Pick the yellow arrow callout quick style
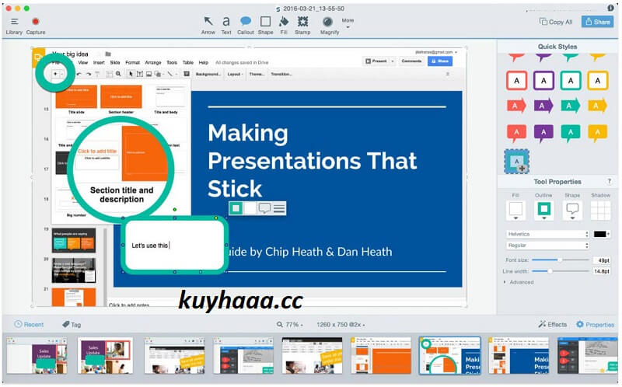Image resolution: width=622 pixels, height=387 pixels. tap(597, 106)
